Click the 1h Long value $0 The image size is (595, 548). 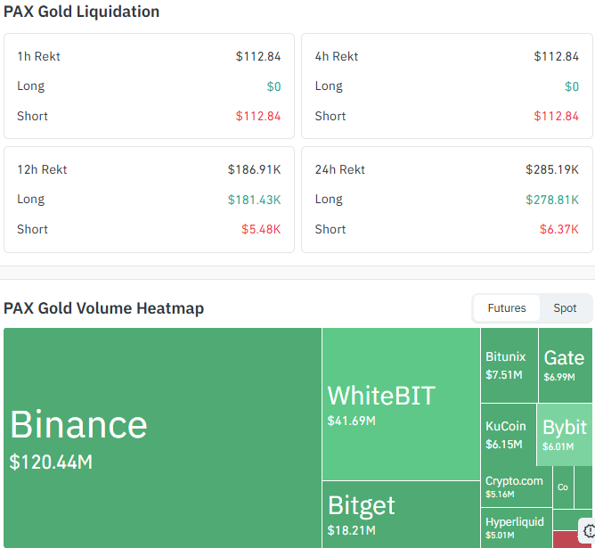[x=274, y=86]
